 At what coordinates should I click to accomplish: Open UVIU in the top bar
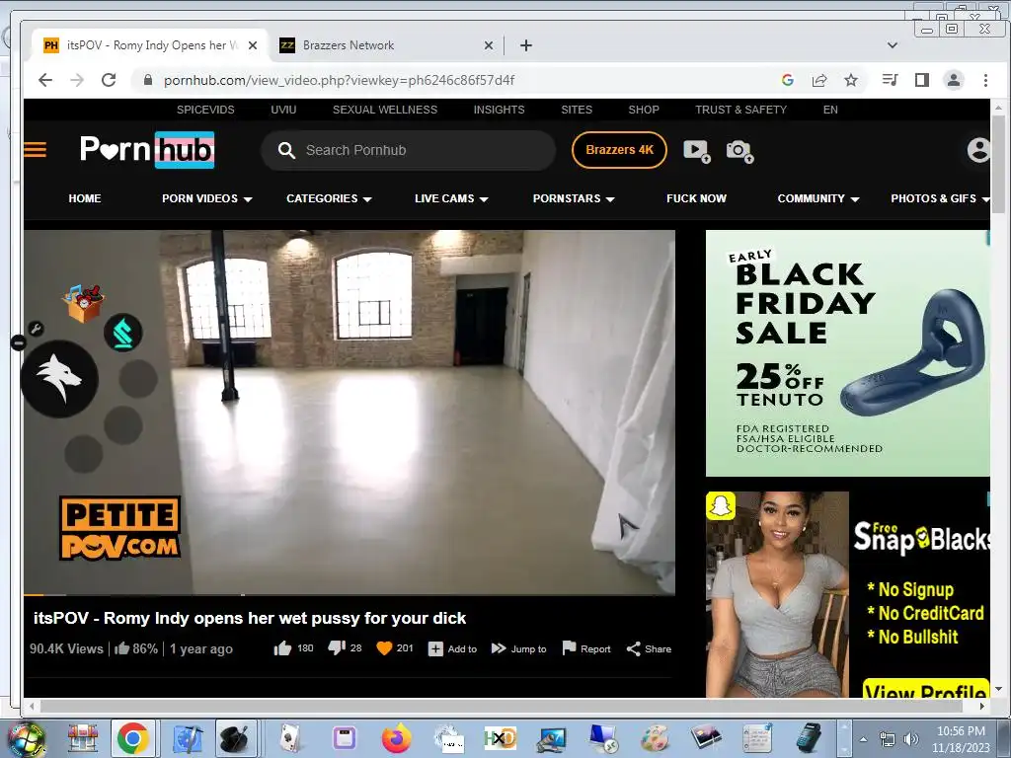[x=283, y=110]
